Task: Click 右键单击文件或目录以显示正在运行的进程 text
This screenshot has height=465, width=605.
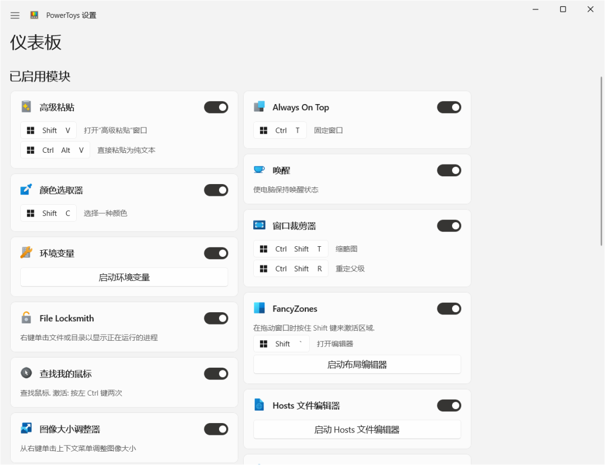Action: [89, 338]
